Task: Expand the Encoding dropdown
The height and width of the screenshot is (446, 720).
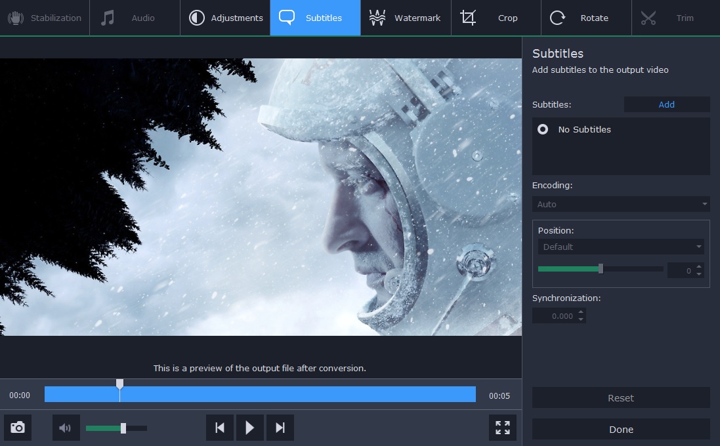Action: click(x=620, y=205)
